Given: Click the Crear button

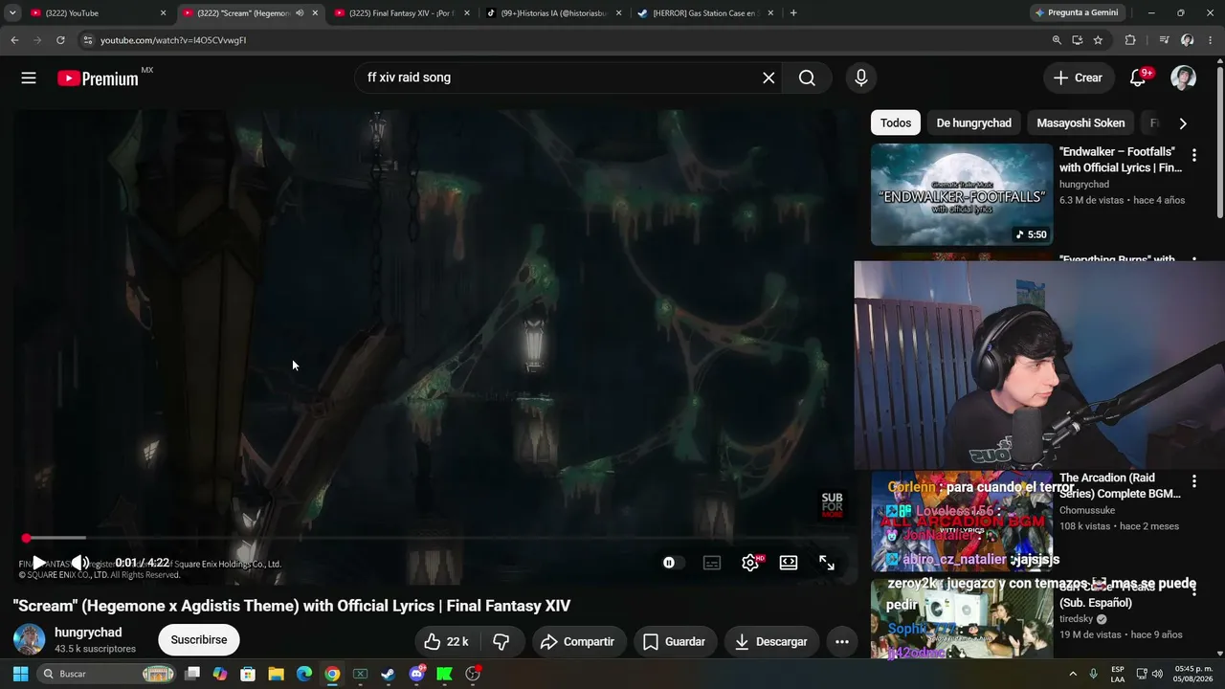Looking at the screenshot, I should pyautogui.click(x=1079, y=78).
